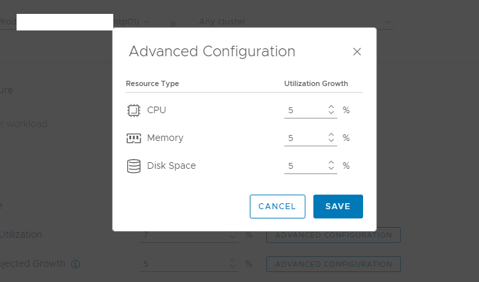This screenshot has height=282, width=479.
Task: Increase CPU utilization growth with up arrow
Action: pyautogui.click(x=331, y=107)
